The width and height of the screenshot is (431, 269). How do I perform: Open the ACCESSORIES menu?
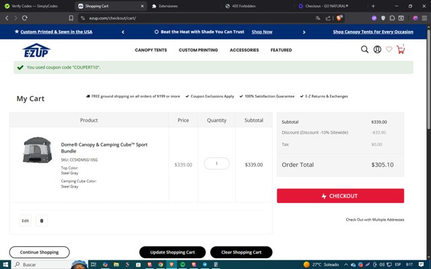tap(244, 50)
